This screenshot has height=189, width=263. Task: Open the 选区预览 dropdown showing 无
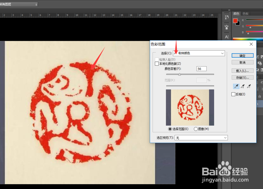click(201, 138)
